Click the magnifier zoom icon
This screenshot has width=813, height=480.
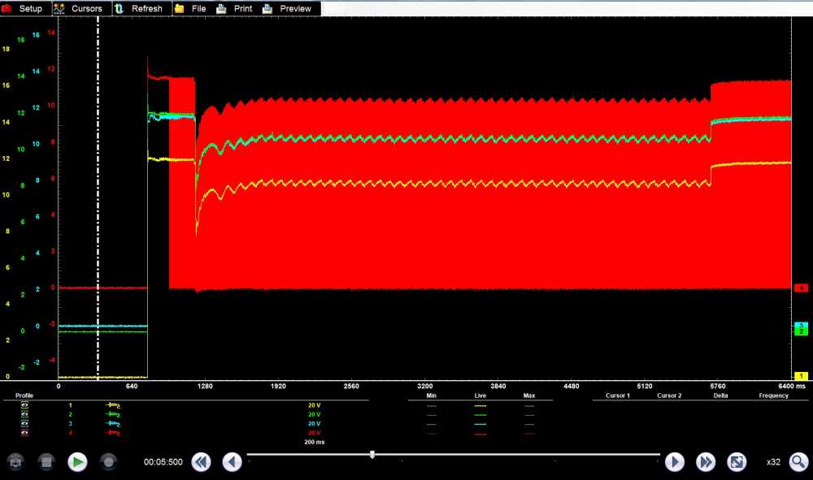(798, 462)
